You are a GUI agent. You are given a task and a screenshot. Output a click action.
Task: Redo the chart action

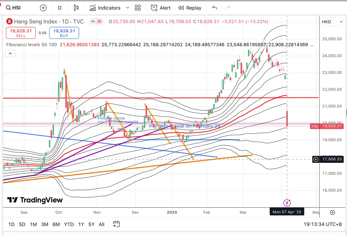coord(228,8)
